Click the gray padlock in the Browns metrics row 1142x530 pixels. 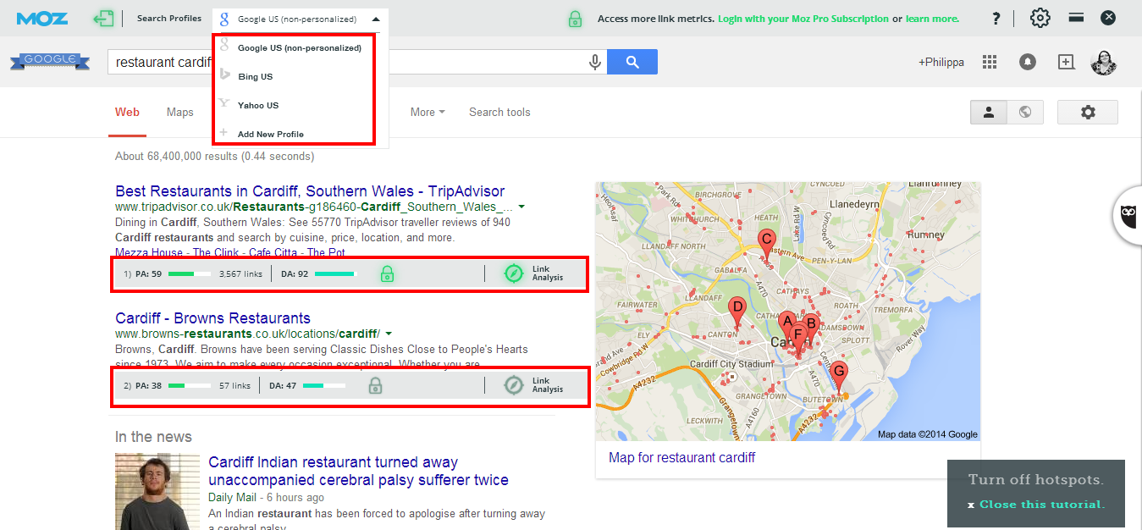pos(375,385)
